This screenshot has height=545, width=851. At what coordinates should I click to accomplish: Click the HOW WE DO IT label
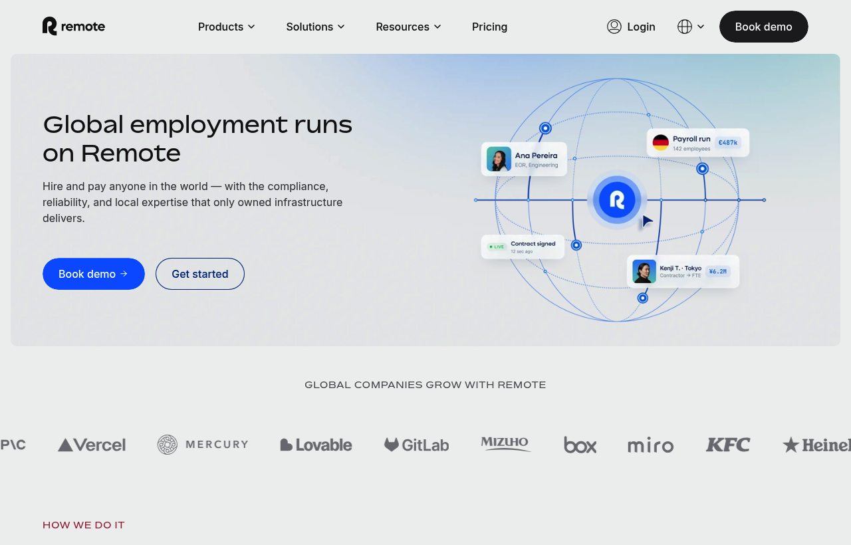coord(84,525)
